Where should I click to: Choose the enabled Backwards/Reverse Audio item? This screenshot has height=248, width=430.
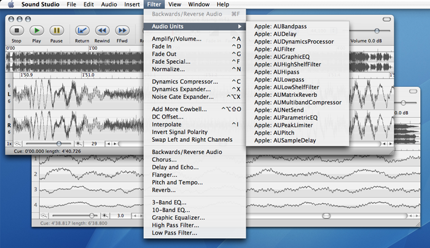point(195,152)
